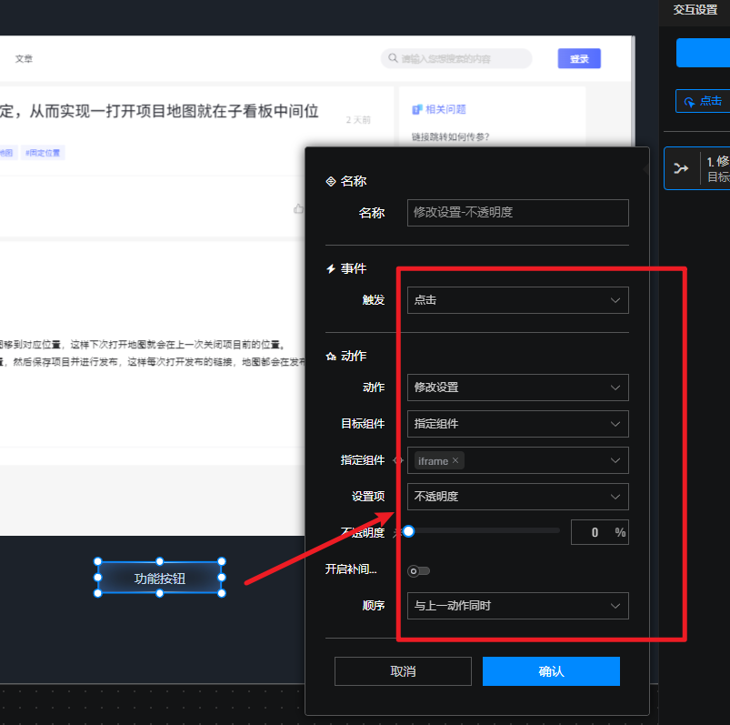Expand the 顺序 dropdown
Viewport: 730px width, 725px height.
click(x=517, y=606)
